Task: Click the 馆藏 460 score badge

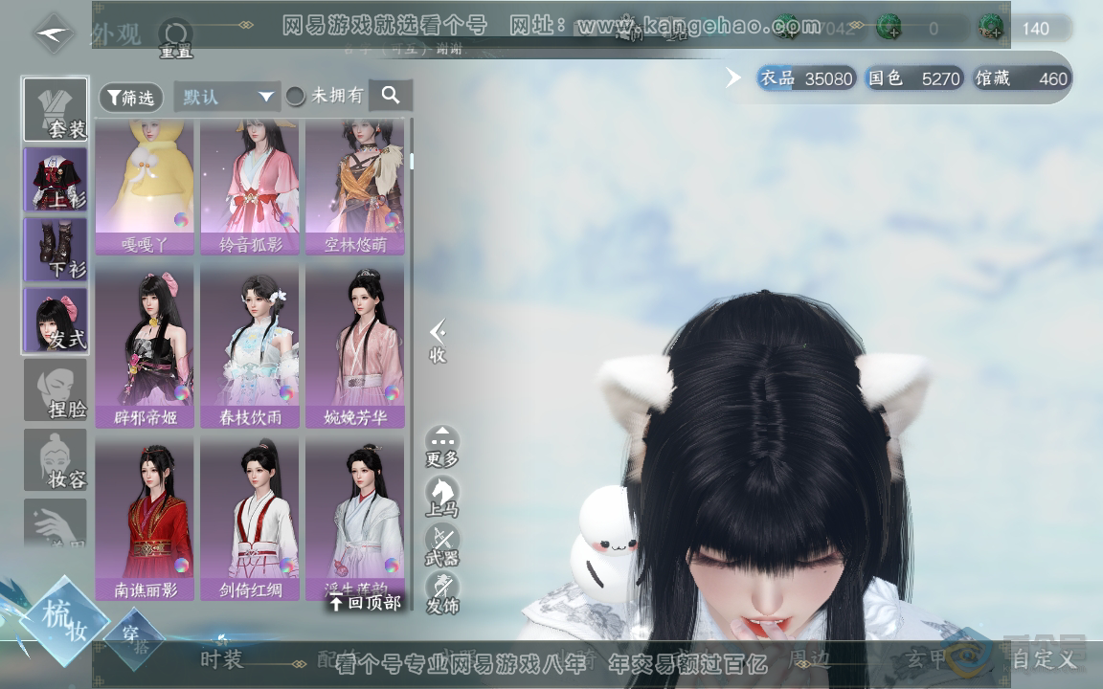Action: tap(1022, 78)
